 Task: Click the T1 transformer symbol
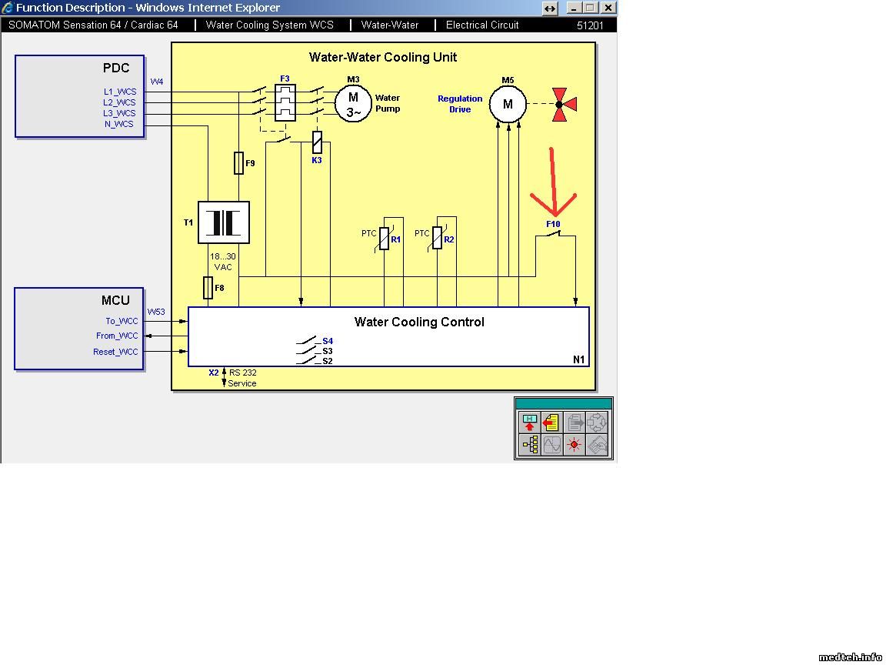click(224, 222)
